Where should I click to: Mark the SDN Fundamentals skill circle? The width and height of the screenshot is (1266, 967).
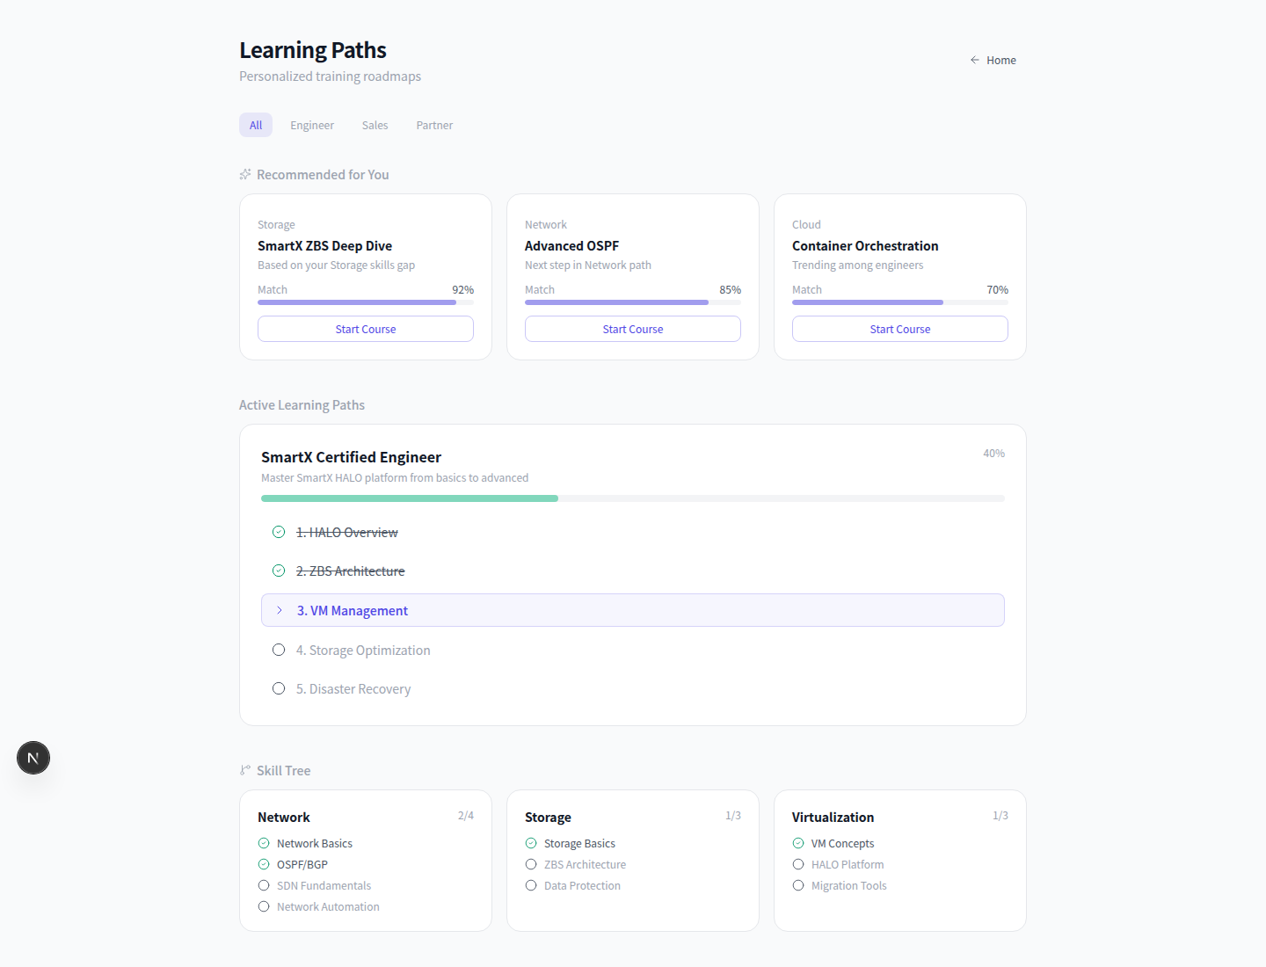click(264, 885)
